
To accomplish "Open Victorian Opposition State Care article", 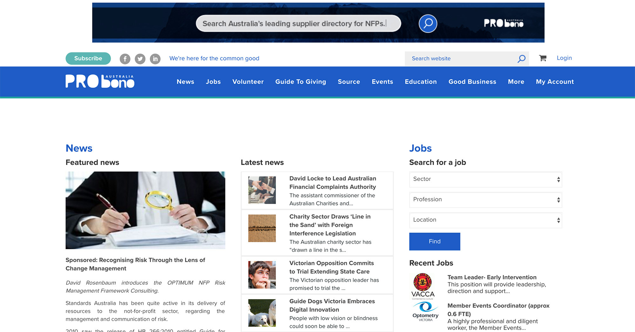I will pos(331,267).
